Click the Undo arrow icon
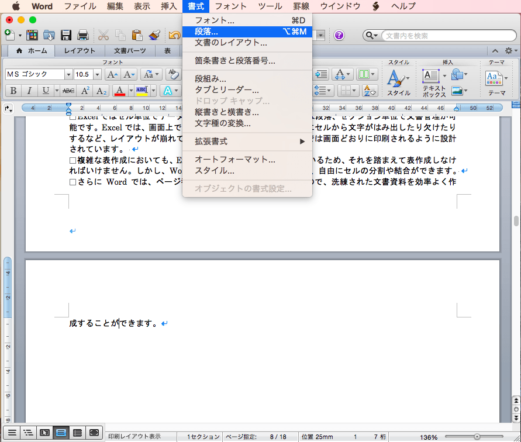Screen dimensions: 521x442 pos(174,35)
